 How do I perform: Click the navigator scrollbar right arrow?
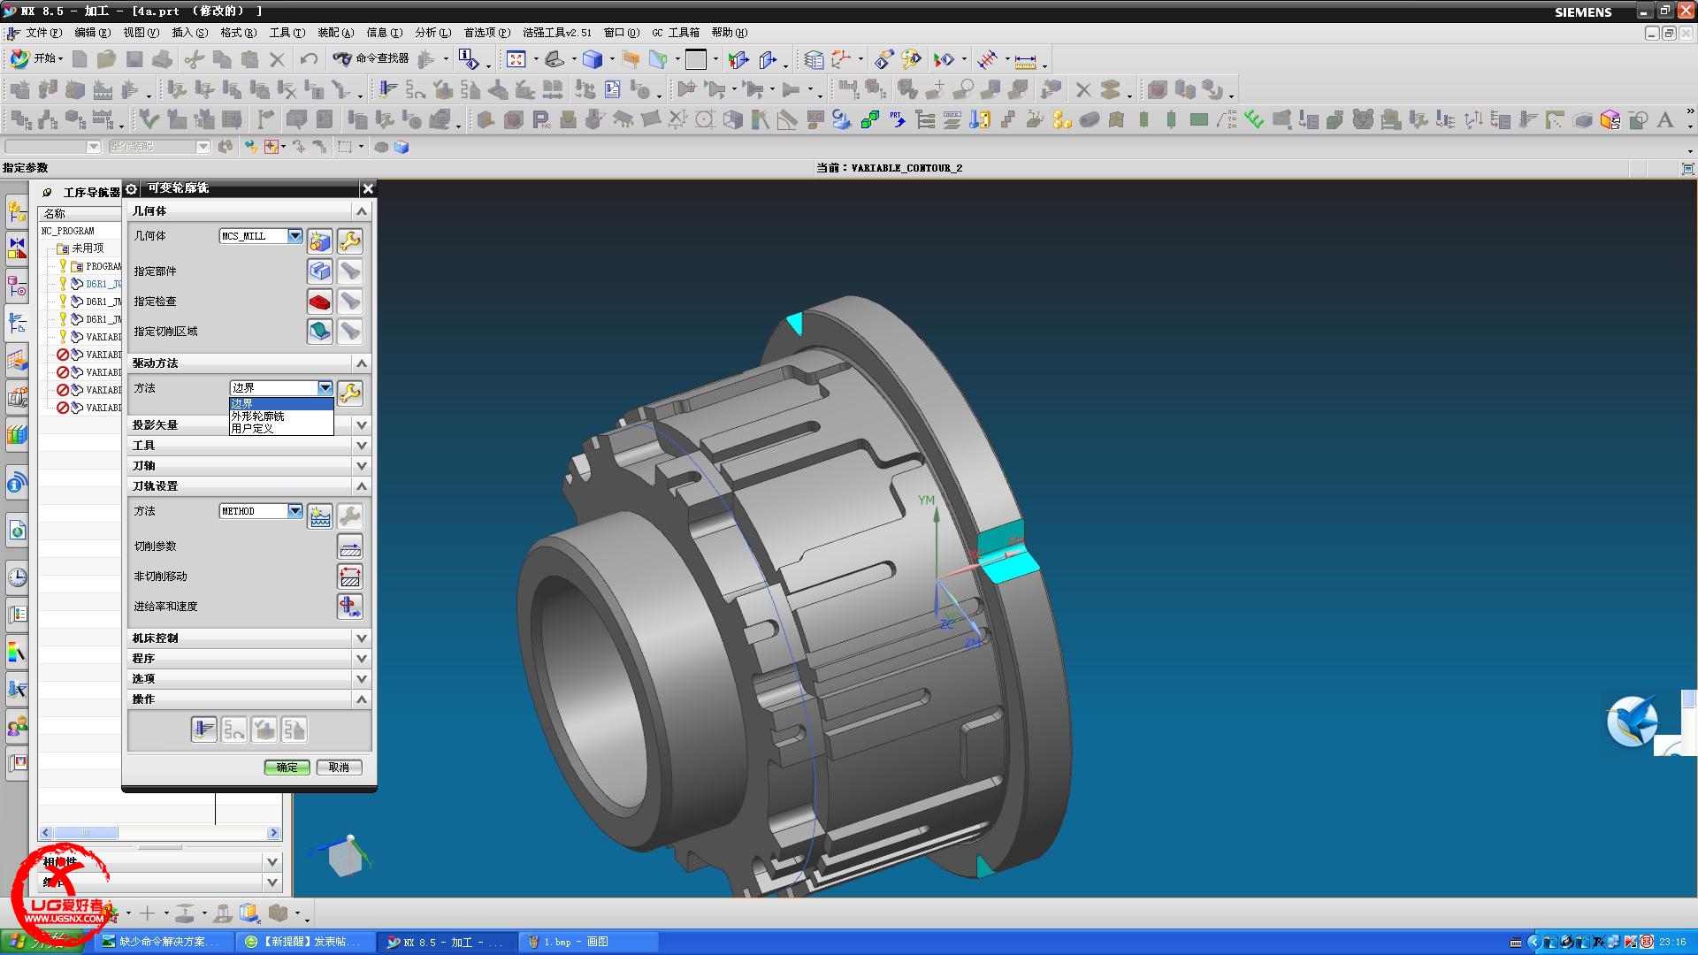coord(273,833)
